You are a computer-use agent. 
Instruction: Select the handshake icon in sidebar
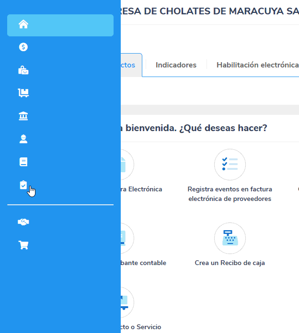[x=23, y=222]
